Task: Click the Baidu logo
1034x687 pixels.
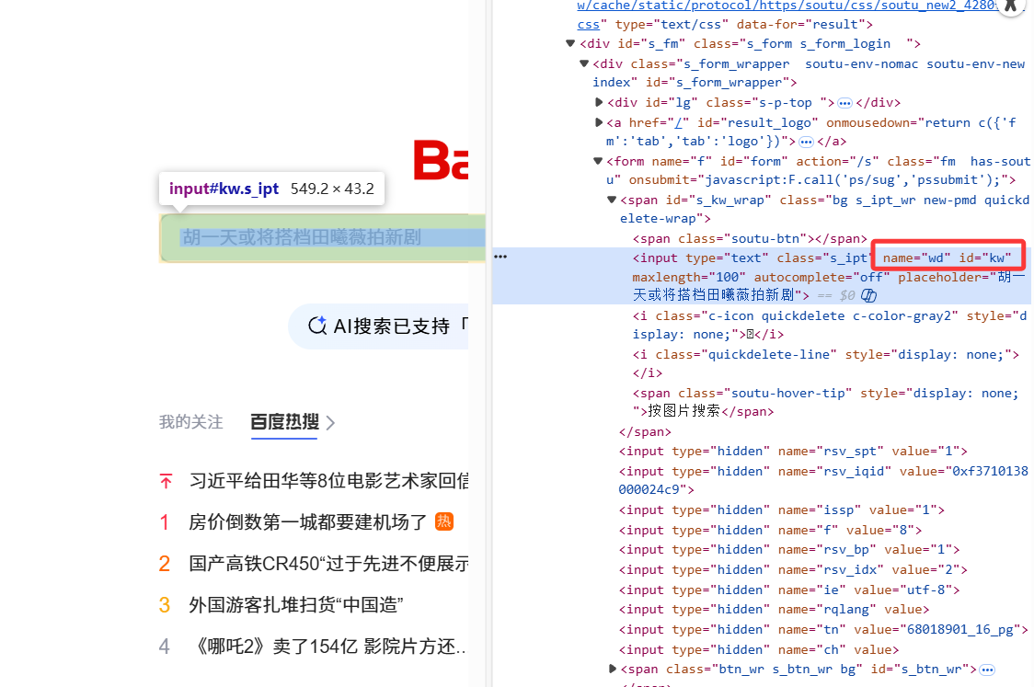Action: [441, 160]
